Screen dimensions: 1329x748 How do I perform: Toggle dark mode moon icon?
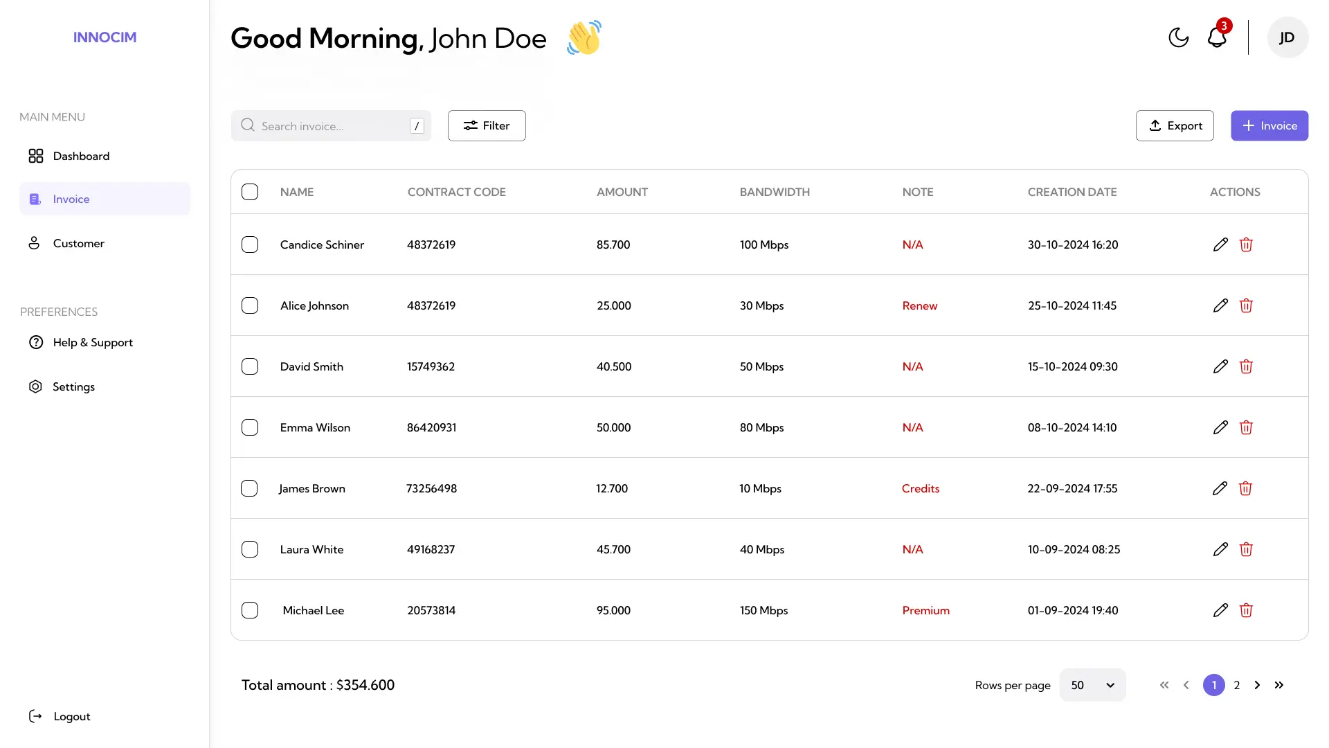tap(1178, 37)
